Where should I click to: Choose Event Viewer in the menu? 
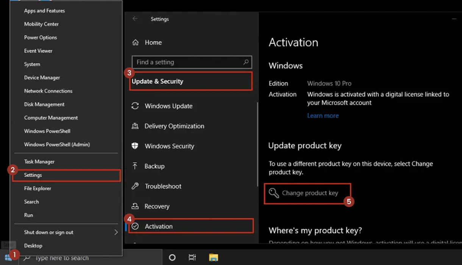pyautogui.click(x=38, y=51)
